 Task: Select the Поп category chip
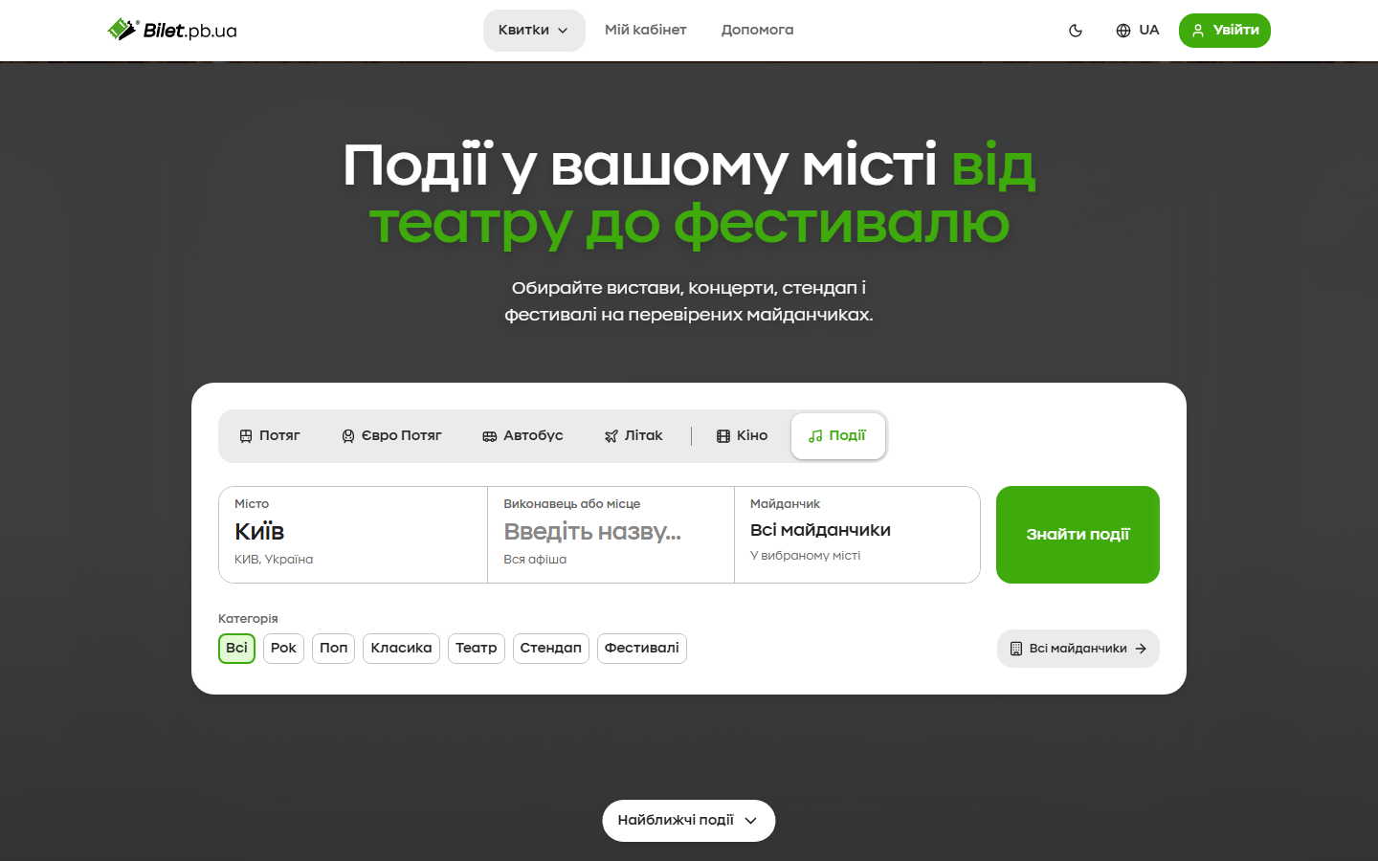pyautogui.click(x=333, y=649)
